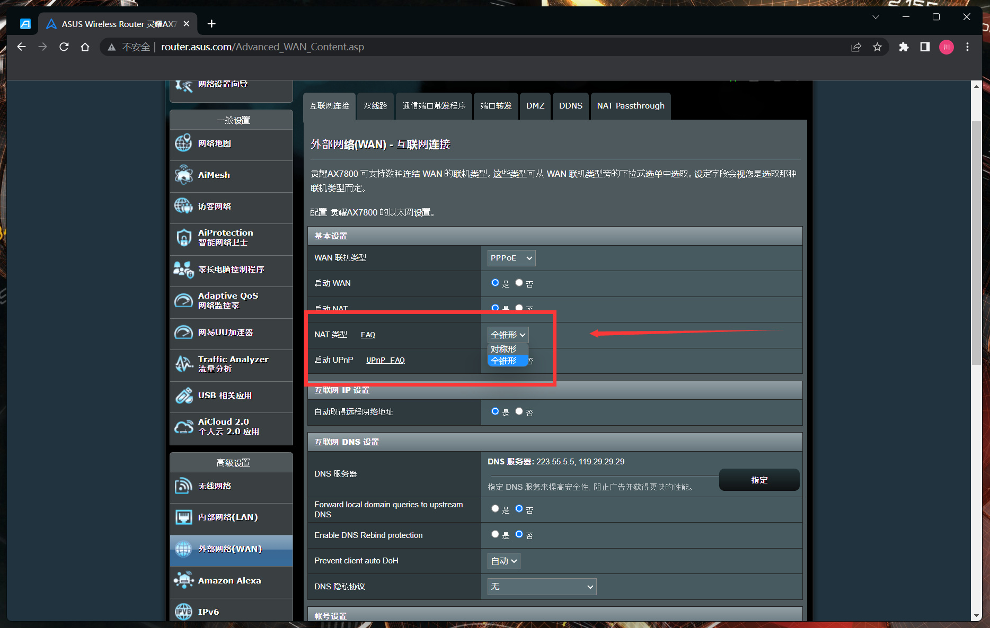Set Enable DNS Rebind protection to 是

coord(495,534)
